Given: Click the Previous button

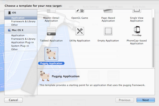Looking at the screenshot, I should click(x=125, y=100).
